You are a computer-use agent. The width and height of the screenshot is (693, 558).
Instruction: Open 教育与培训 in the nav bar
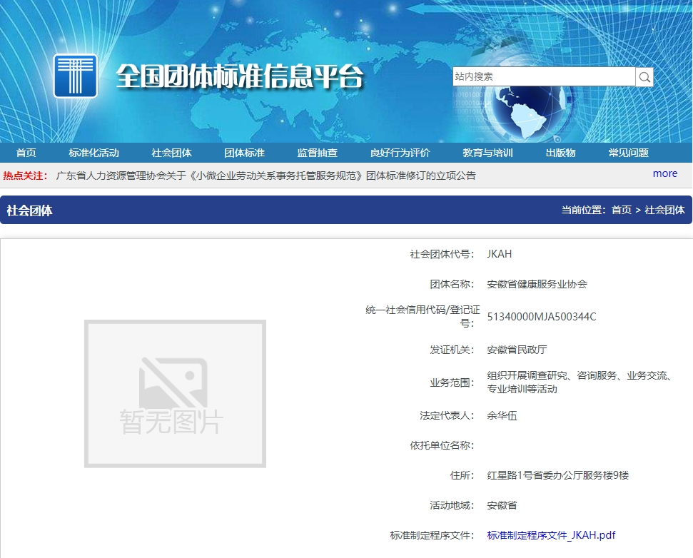pyautogui.click(x=487, y=153)
